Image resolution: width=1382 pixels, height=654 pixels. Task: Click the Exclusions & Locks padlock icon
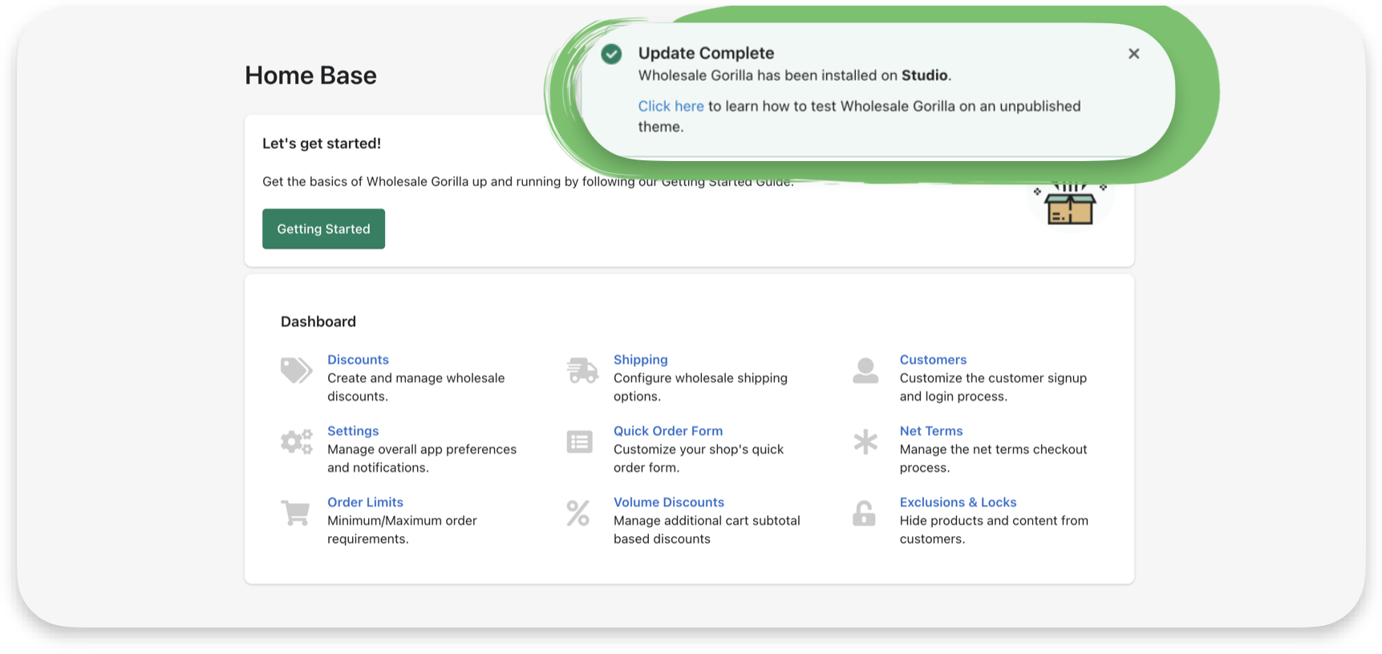point(864,513)
